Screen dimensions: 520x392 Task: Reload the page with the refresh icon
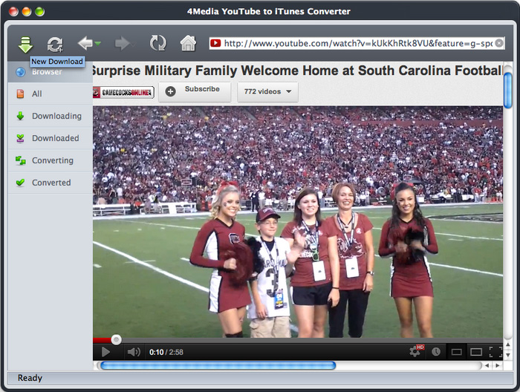[x=157, y=44]
